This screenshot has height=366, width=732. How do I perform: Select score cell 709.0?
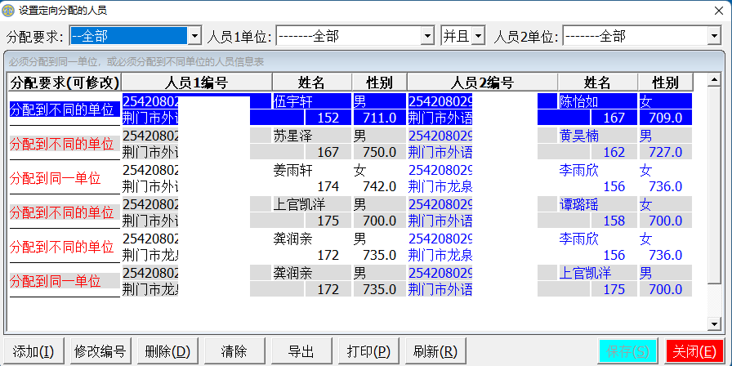(665, 118)
